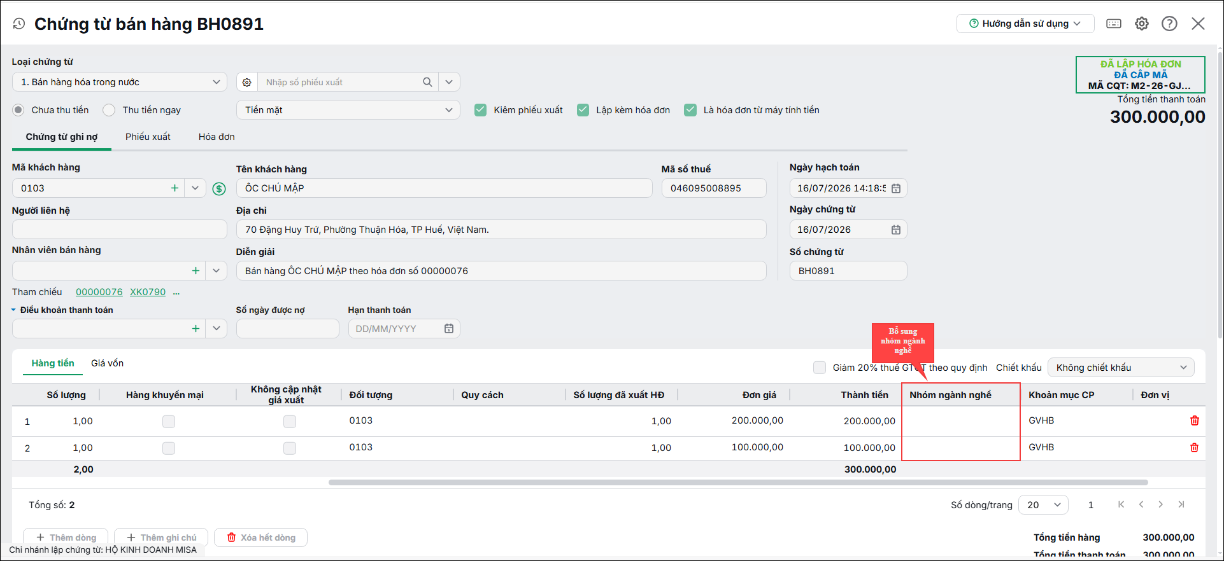This screenshot has height=561, width=1224.
Task: Toggle Là hóa đơn từ máy tính tiền
Action: click(690, 110)
